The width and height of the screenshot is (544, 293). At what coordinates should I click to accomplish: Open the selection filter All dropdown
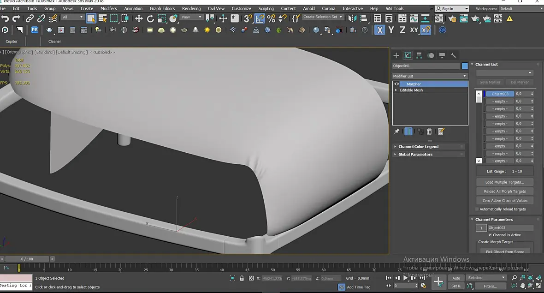73,17
